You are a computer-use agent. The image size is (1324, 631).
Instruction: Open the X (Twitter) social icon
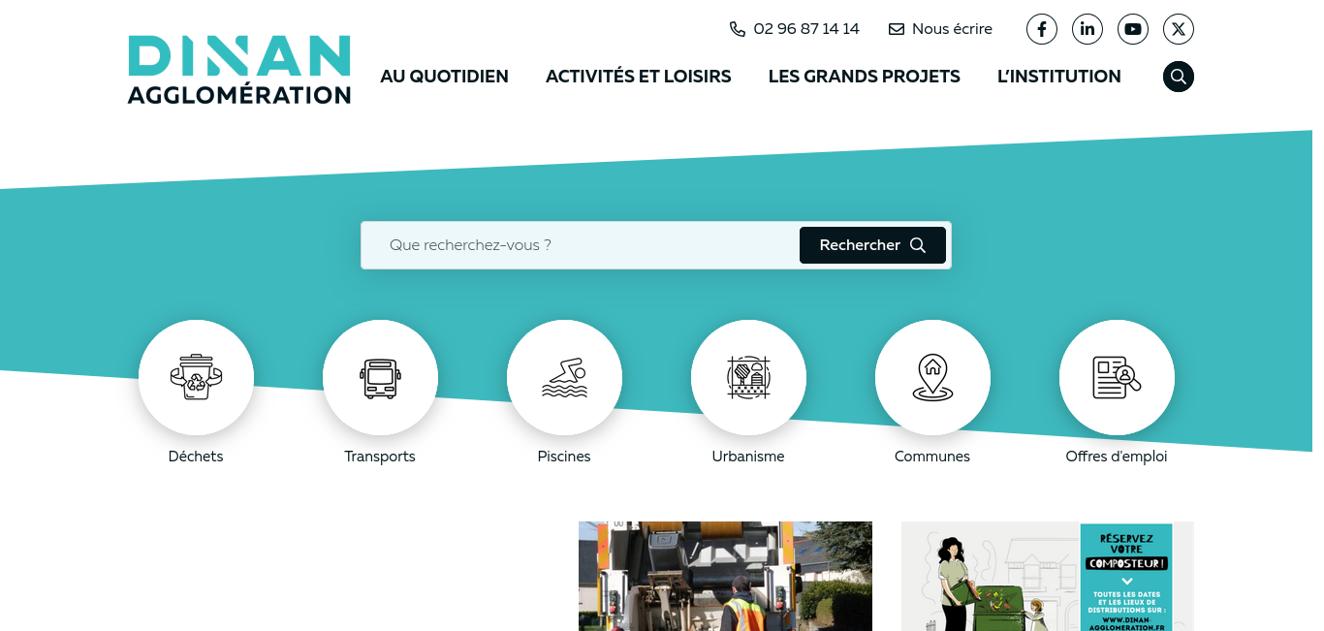click(x=1179, y=29)
